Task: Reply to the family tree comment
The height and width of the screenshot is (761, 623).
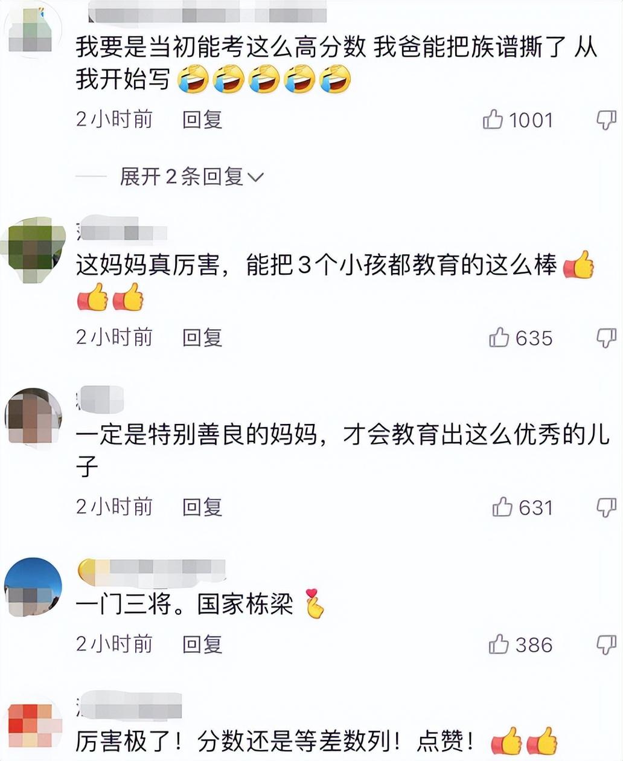Action: [x=202, y=119]
